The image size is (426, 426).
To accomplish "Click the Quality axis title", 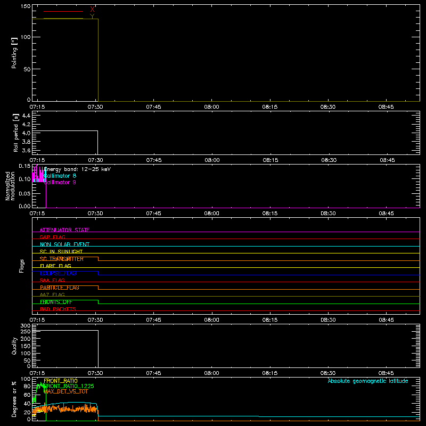I will pos(14,346).
